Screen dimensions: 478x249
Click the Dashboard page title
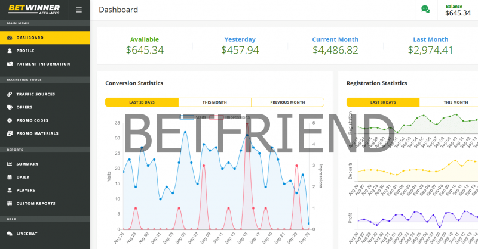point(118,10)
